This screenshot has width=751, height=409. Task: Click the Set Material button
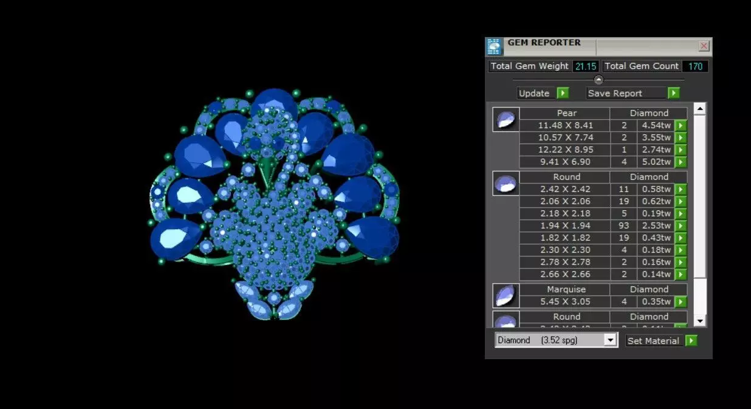coord(654,340)
